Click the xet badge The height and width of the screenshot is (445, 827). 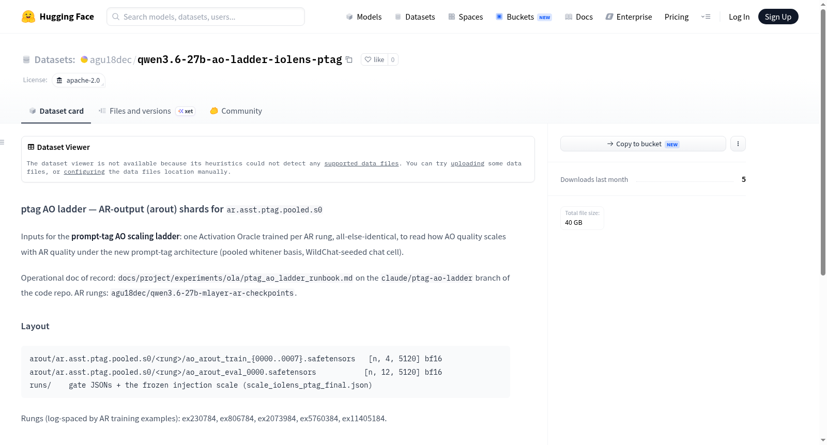[186, 111]
